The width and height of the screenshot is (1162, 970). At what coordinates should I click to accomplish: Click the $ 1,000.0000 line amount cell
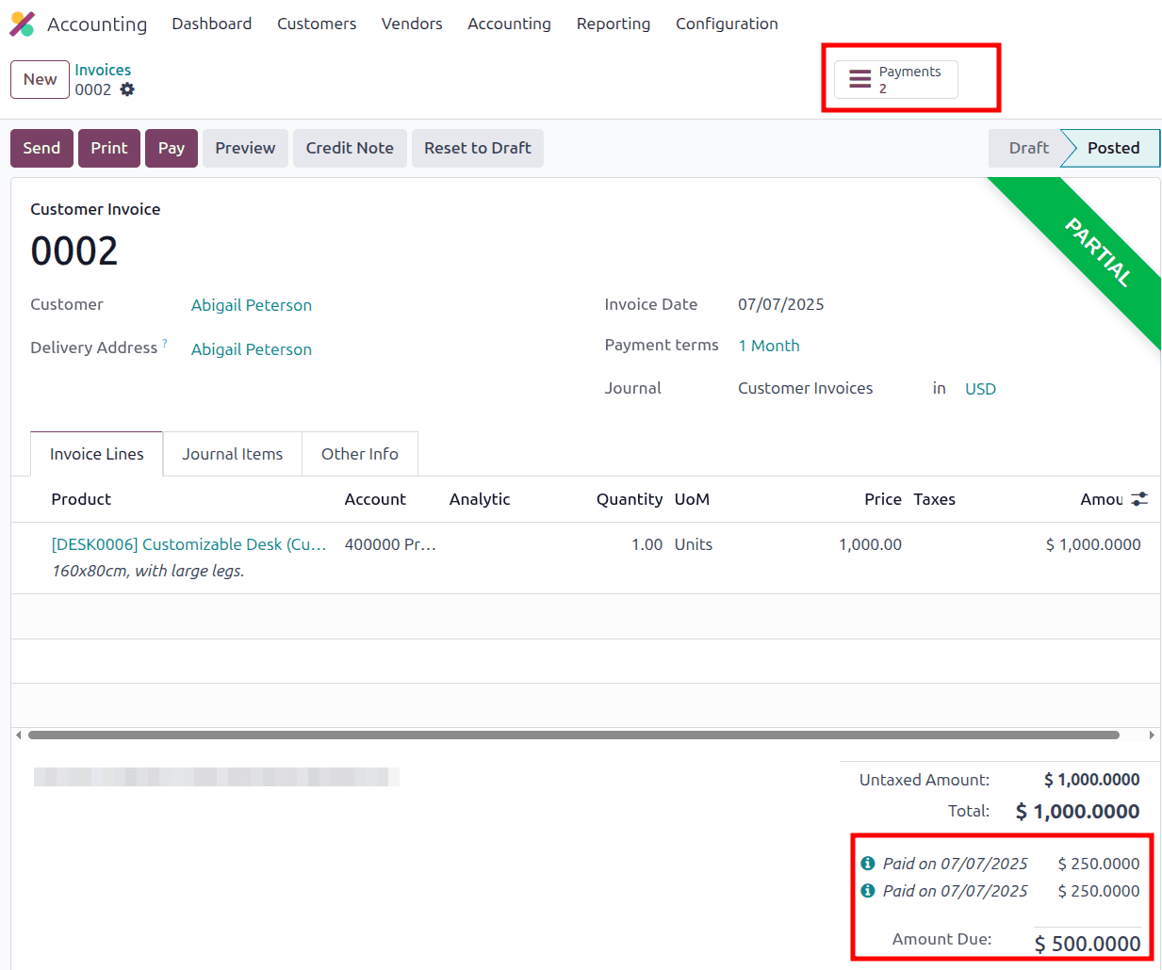click(1093, 544)
